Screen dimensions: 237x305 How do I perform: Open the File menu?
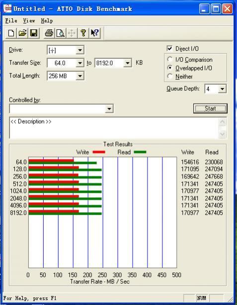point(11,20)
